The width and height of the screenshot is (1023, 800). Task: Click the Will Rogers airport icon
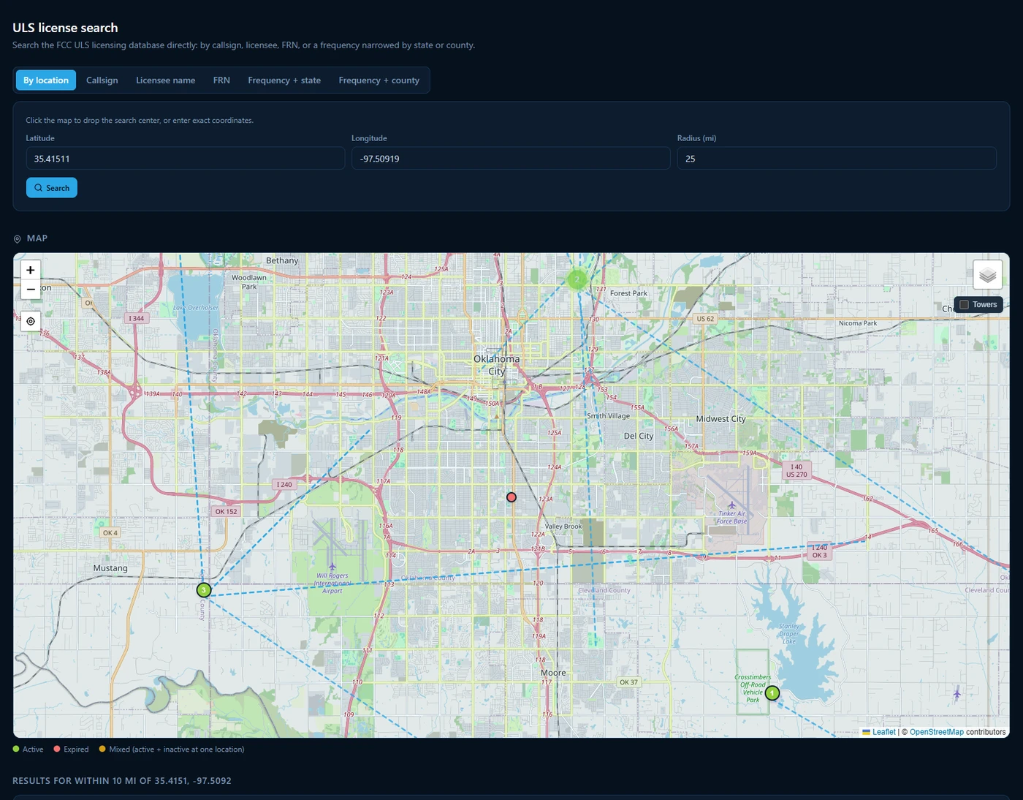click(332, 567)
